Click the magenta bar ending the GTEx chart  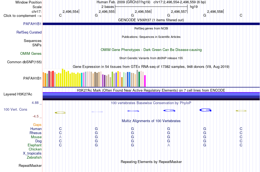click(x=145, y=81)
